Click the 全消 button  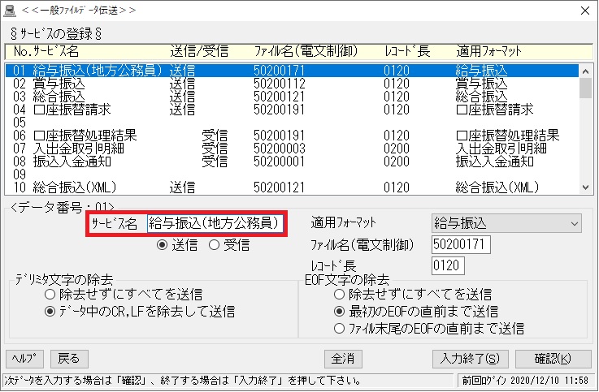[343, 359]
